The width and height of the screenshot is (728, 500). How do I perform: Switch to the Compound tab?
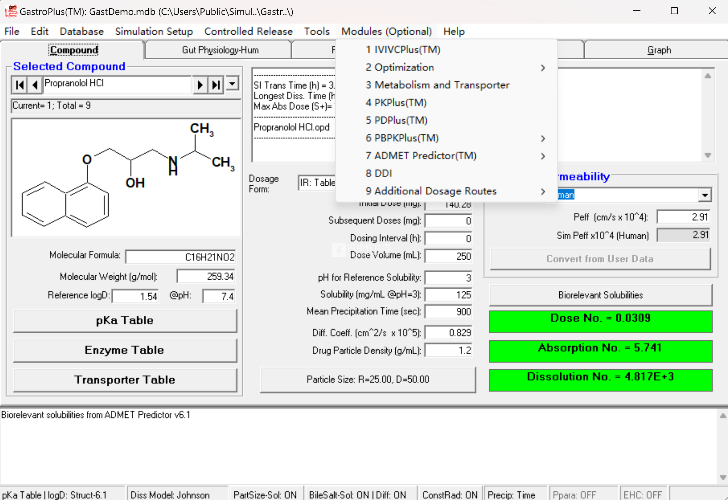(73, 50)
